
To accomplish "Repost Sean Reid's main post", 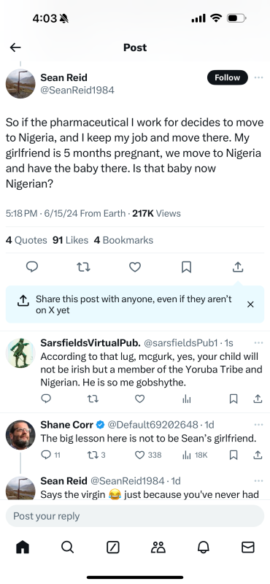I will coord(83,267).
